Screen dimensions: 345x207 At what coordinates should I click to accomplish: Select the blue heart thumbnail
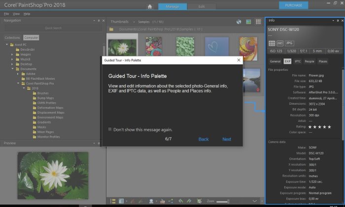click(x=217, y=46)
